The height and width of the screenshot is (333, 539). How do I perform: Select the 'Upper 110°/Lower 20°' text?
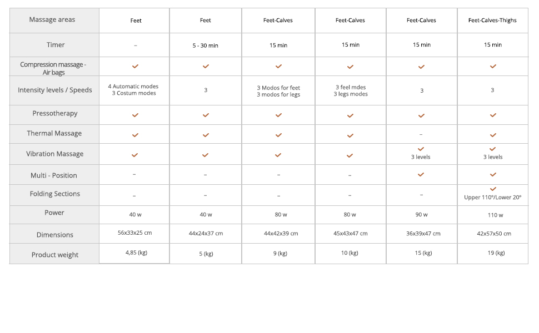click(493, 198)
